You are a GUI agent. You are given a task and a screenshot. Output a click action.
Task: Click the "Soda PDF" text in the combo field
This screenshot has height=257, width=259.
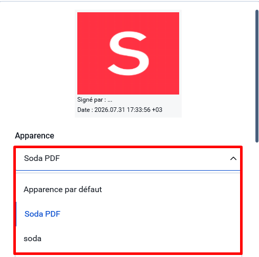tap(42, 158)
